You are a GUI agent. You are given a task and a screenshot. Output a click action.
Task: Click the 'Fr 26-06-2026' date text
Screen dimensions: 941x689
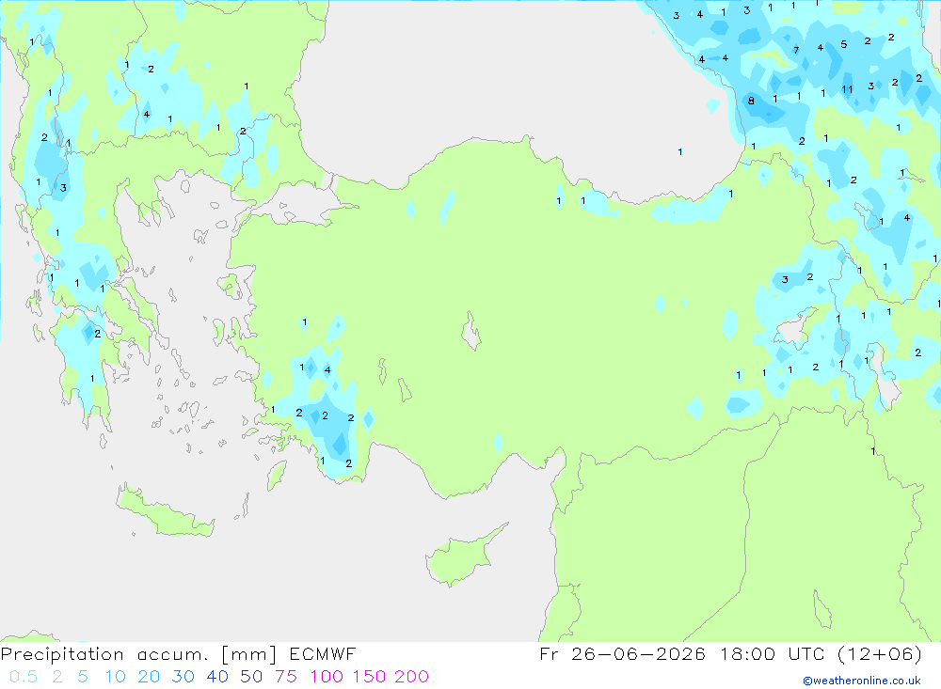[x=622, y=653]
